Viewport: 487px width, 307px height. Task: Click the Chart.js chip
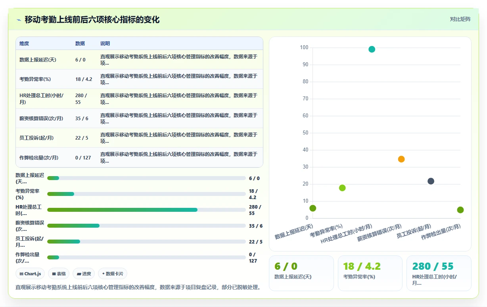point(30,274)
